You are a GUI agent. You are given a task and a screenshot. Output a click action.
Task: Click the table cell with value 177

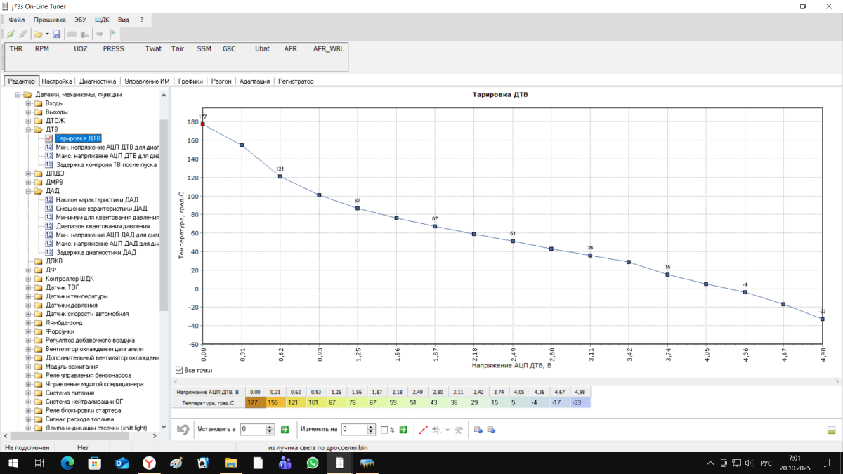(255, 403)
